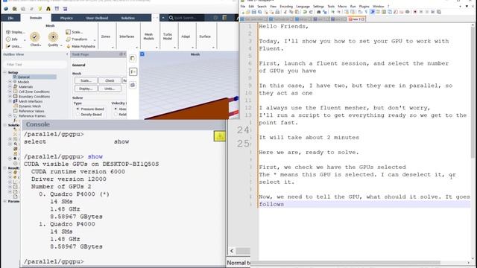
Task: Expand the Cell Zone Conditions node
Action: coord(10,92)
